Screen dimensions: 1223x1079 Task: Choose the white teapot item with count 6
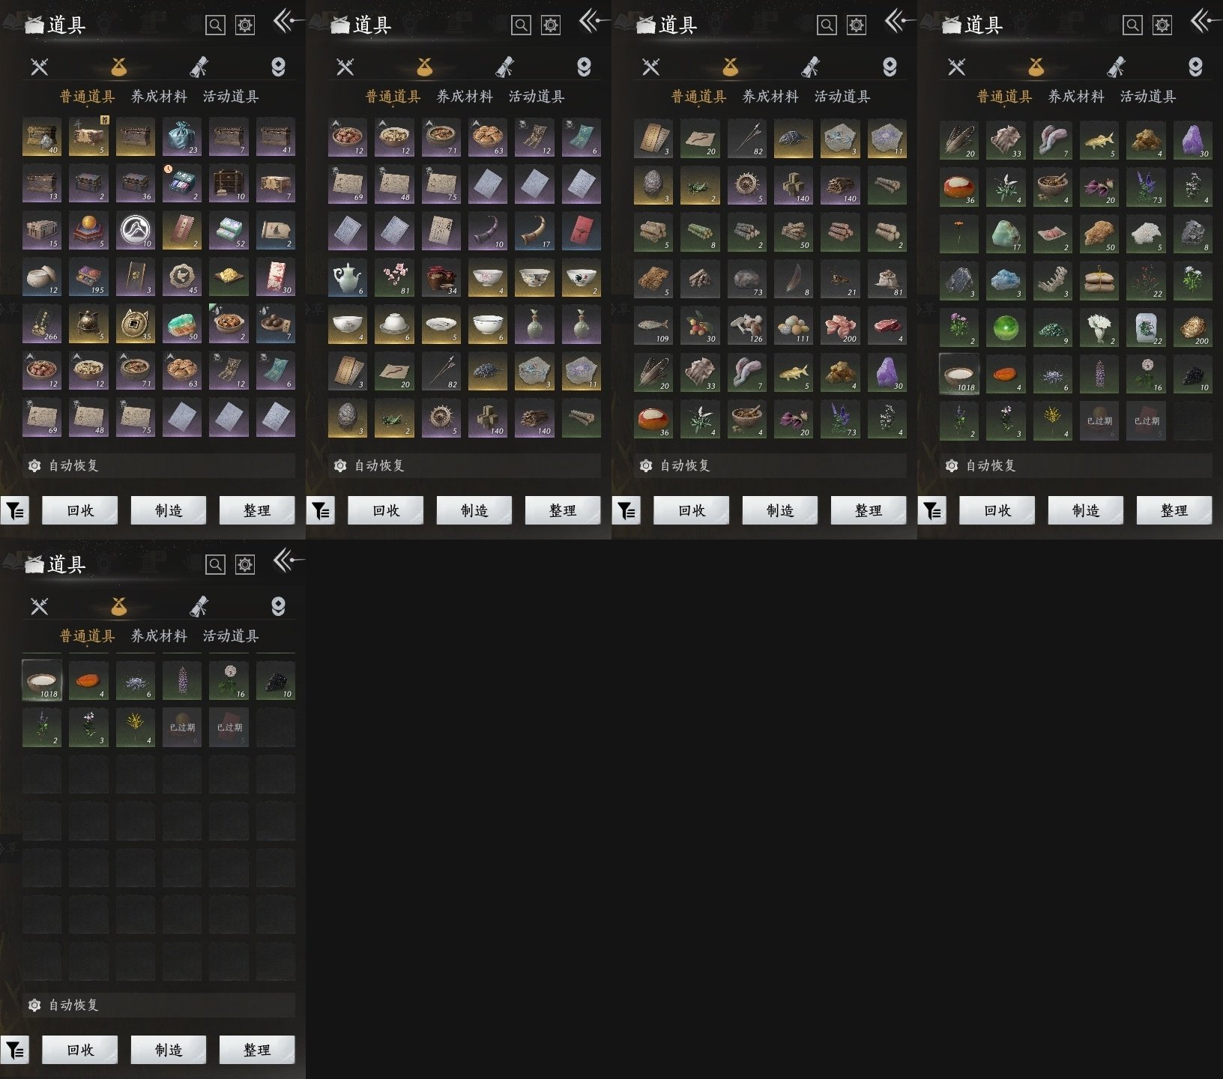point(348,278)
